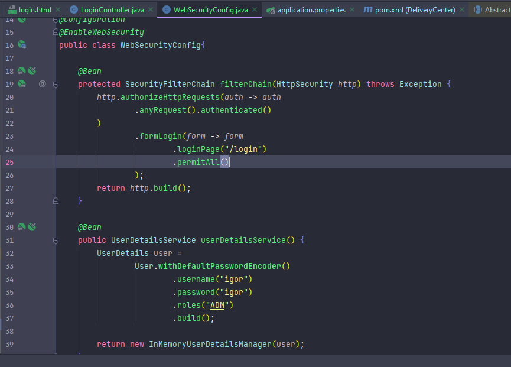Screen dimensions: 511x367
Task: Click the password call on line 35
Action: (196, 292)
